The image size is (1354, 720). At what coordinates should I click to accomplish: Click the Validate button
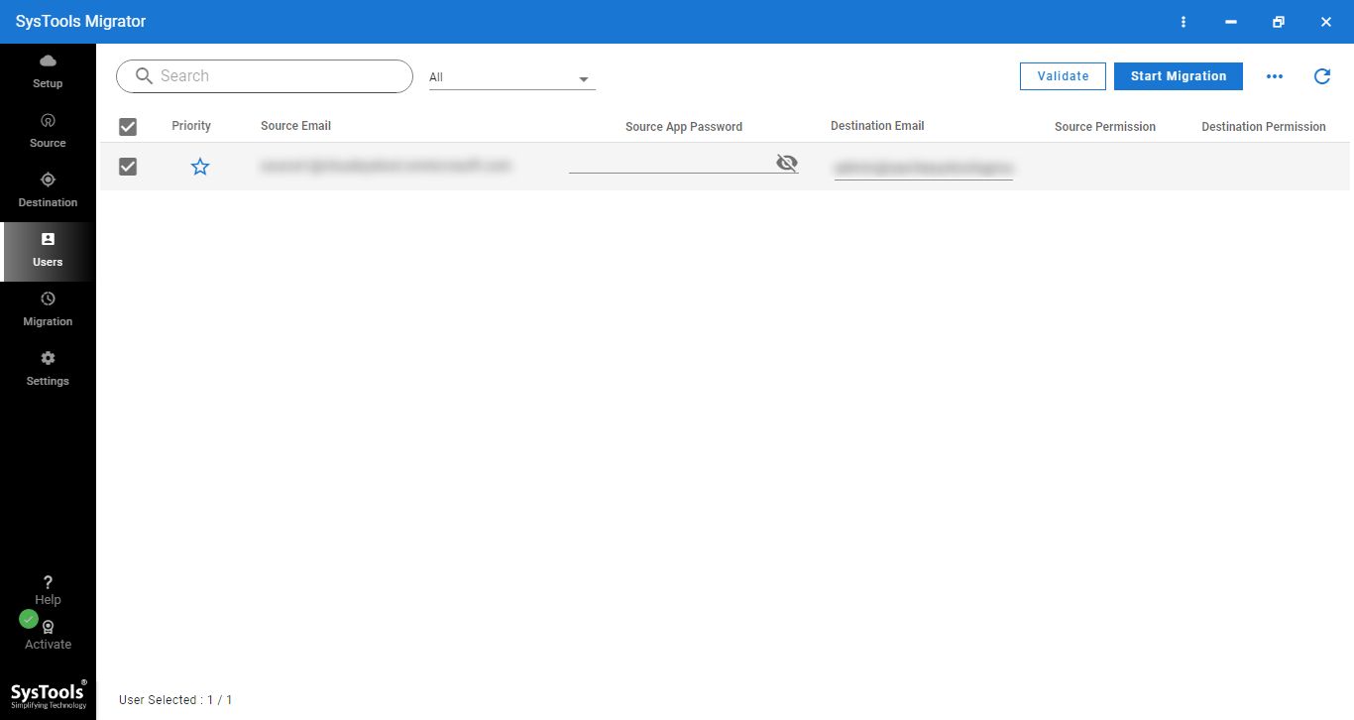1063,76
